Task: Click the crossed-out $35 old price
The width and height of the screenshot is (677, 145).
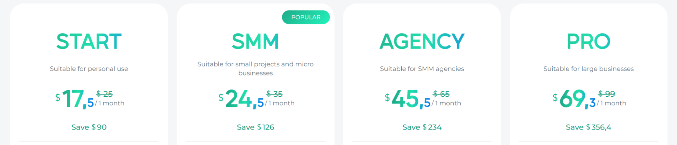Action: coord(274,93)
